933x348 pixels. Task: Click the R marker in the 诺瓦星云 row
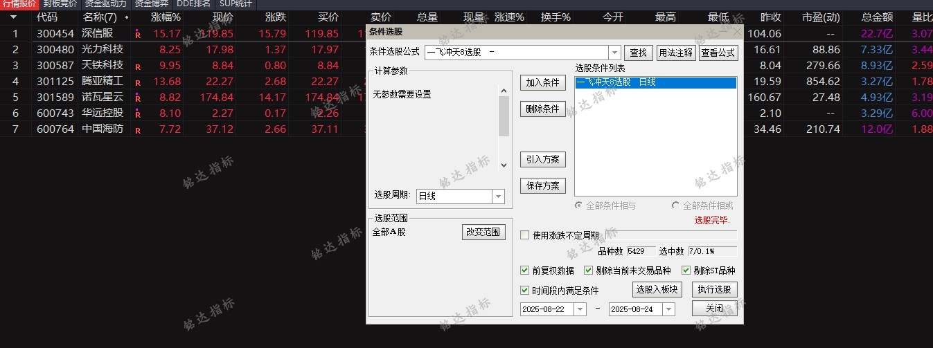(138, 98)
